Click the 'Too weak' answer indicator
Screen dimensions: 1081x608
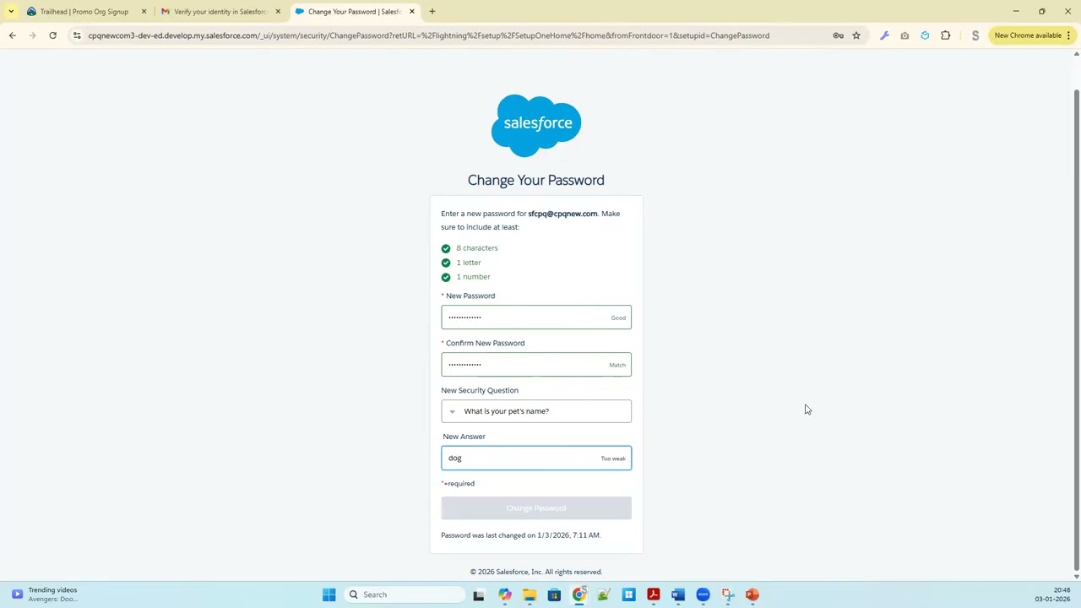click(613, 459)
